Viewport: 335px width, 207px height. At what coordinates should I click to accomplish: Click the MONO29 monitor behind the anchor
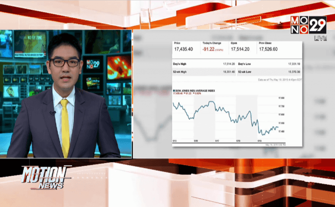coord(93,64)
